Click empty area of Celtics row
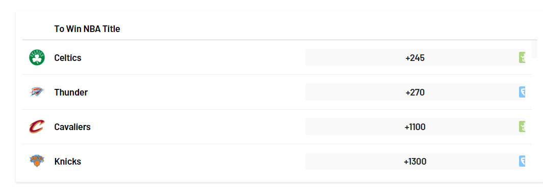 [194, 57]
